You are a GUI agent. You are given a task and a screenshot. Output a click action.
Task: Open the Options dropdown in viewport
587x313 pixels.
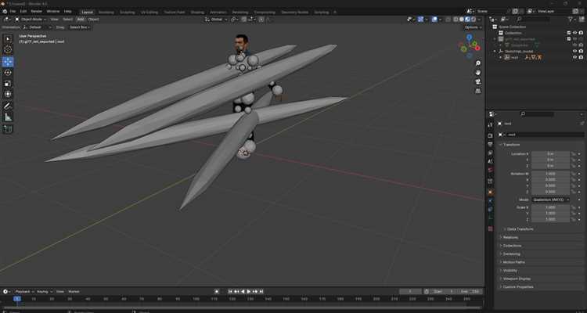(x=473, y=27)
